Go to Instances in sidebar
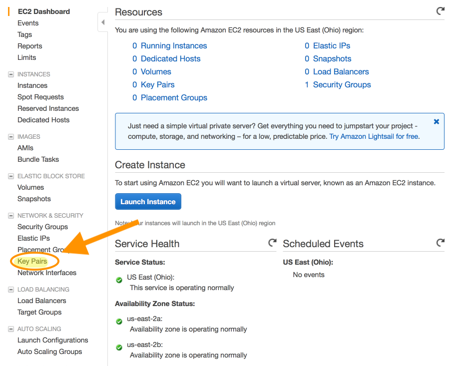 tap(32, 85)
